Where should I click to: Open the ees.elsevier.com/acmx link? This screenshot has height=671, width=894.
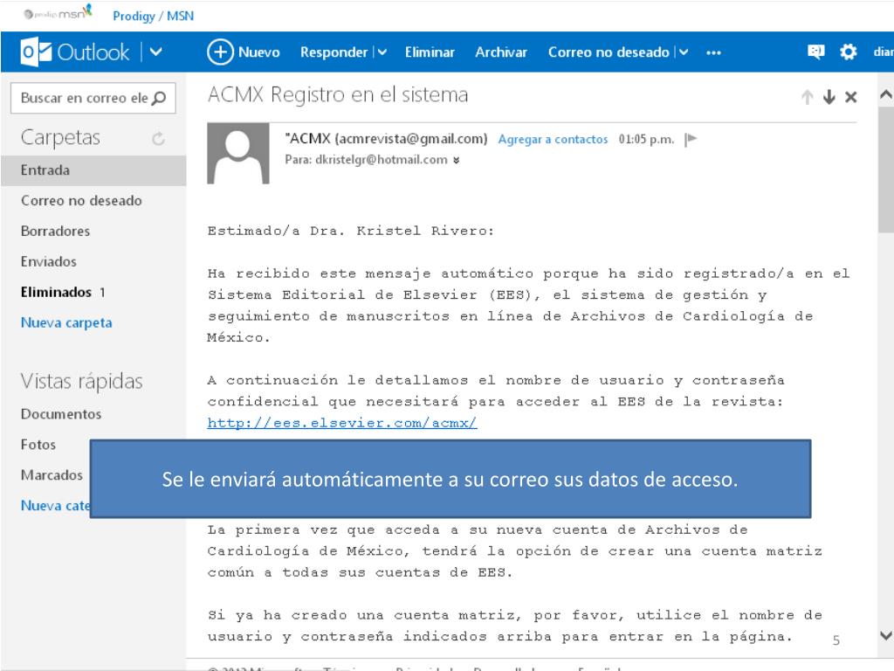pyautogui.click(x=342, y=423)
